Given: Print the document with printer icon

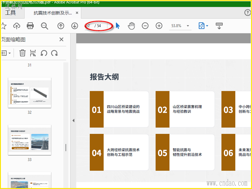Looking at the screenshot, I should 30,26.
